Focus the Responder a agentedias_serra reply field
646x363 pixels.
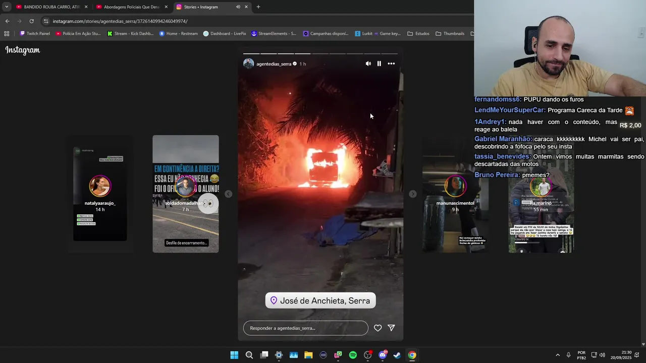pyautogui.click(x=305, y=328)
